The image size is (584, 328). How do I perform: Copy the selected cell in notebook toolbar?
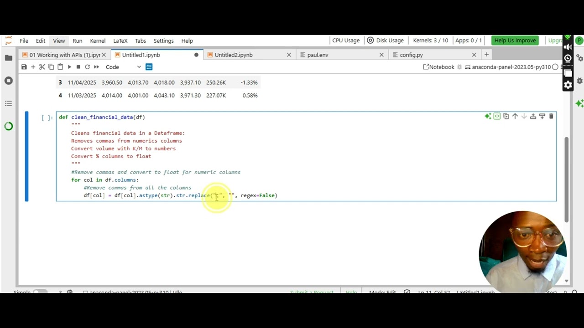coord(51,67)
